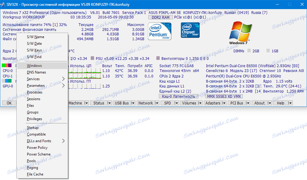Click the 2GB DIMM color square
The image size is (307, 180).
pos(249,51)
